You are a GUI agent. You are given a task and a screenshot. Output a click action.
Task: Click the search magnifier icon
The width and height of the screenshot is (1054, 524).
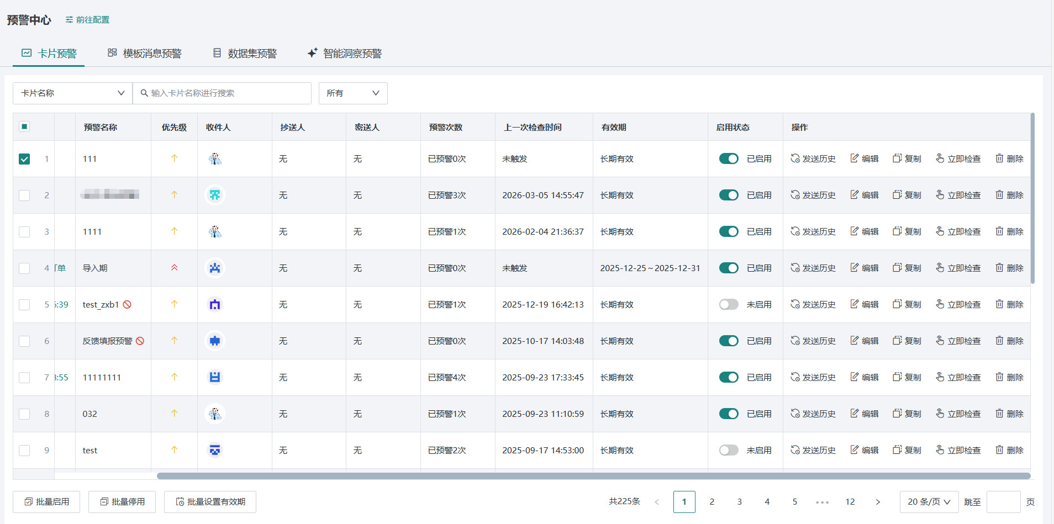click(x=144, y=93)
